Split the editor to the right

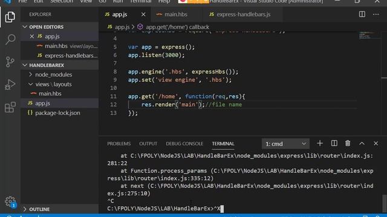coord(362,14)
